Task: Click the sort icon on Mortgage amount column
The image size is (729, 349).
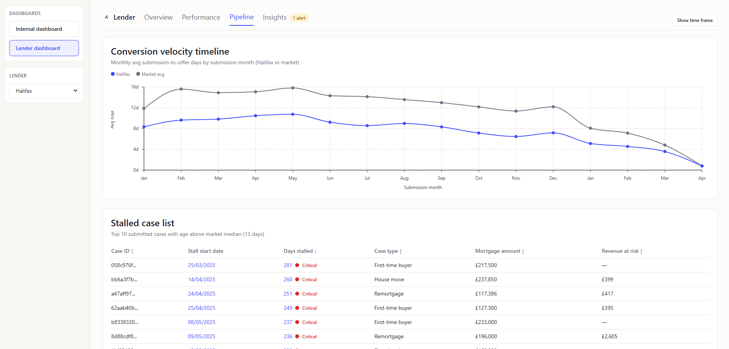Action: (522, 251)
